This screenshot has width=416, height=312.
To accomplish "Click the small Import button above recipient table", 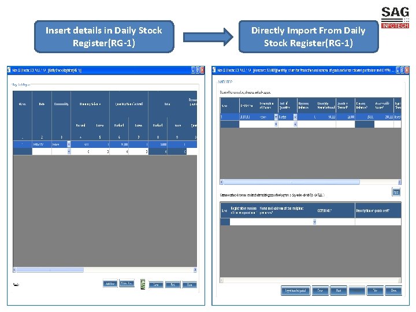I will [396, 192].
